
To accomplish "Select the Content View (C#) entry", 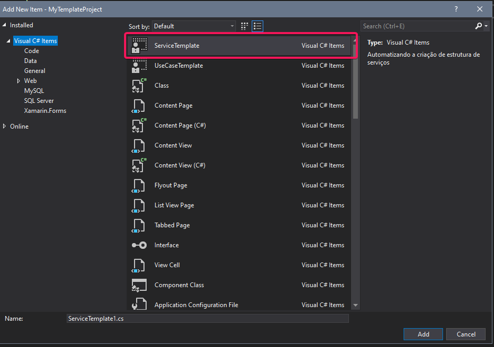I will point(240,165).
